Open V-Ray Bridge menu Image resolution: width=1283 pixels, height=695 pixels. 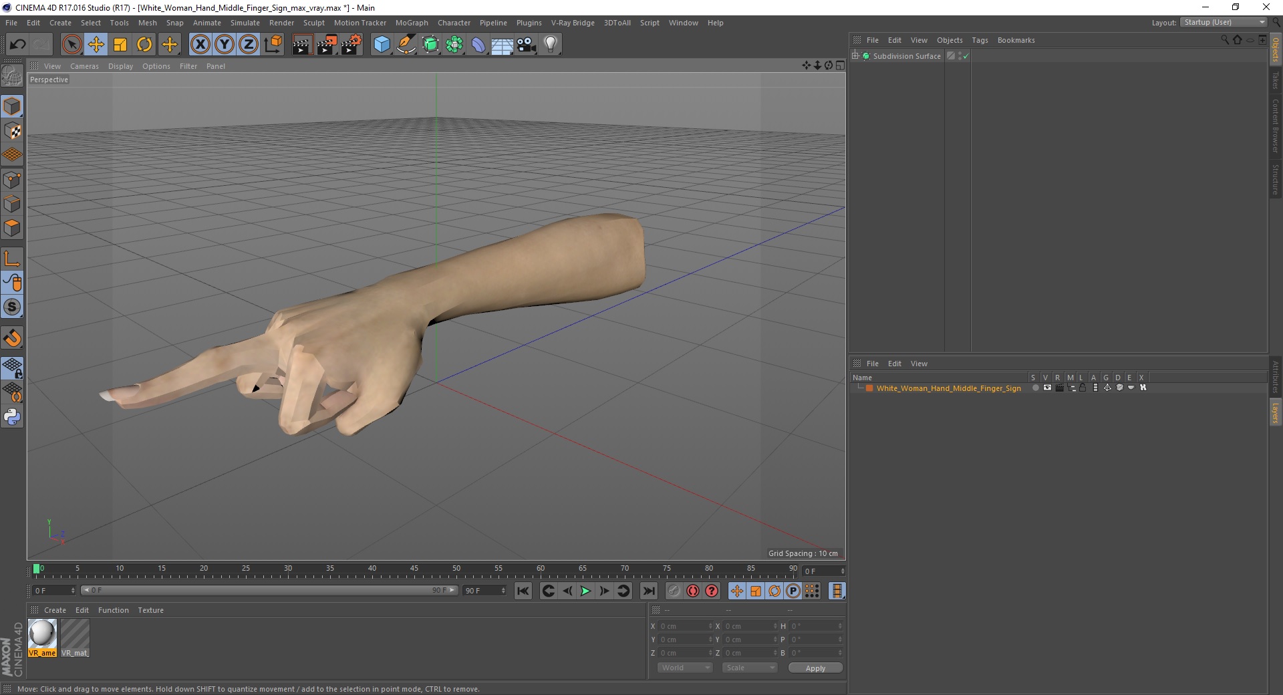click(x=573, y=23)
